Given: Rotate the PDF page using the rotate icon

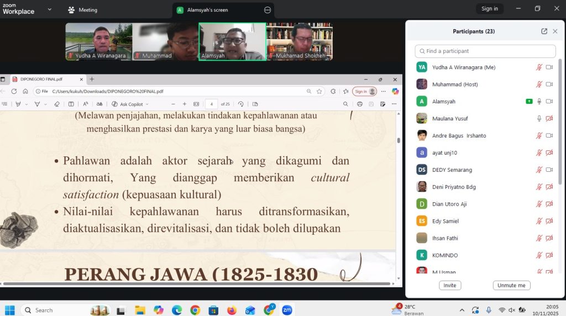Looking at the screenshot, I should (x=241, y=104).
